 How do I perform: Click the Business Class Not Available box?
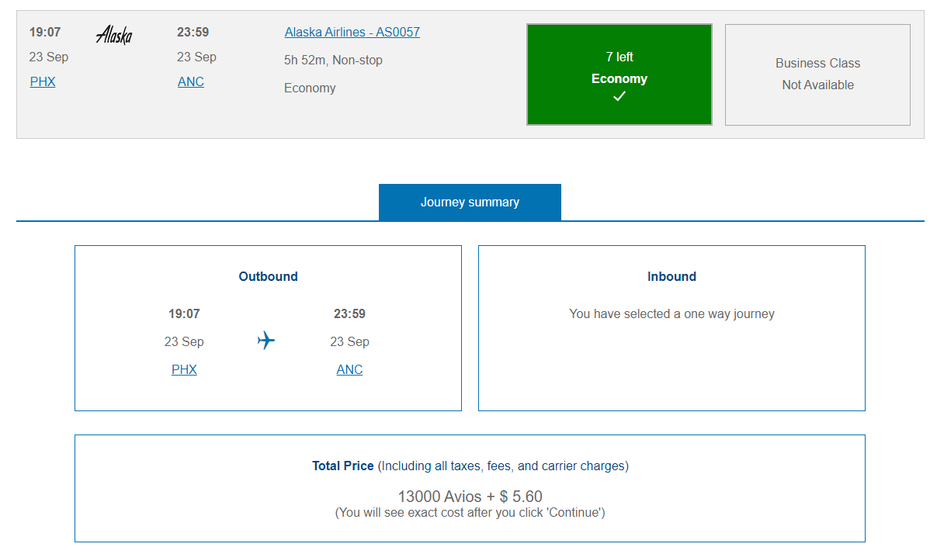817,74
